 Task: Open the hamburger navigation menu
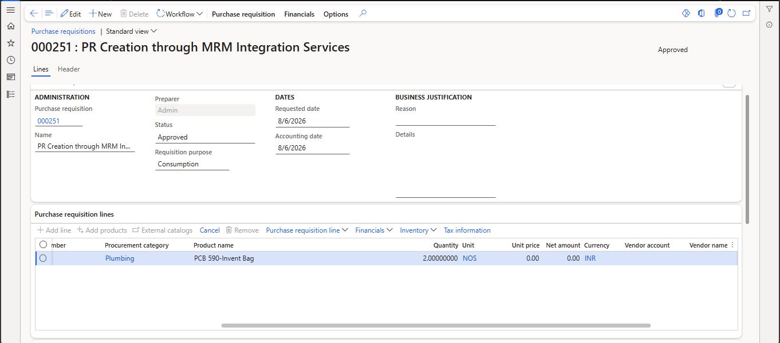click(x=10, y=10)
